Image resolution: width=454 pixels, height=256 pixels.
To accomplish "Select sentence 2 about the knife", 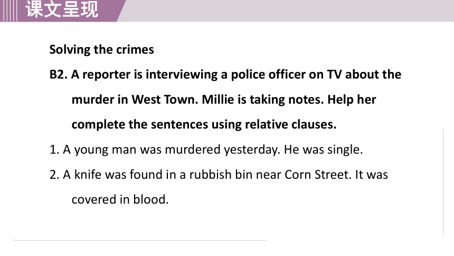I will (219, 187).
